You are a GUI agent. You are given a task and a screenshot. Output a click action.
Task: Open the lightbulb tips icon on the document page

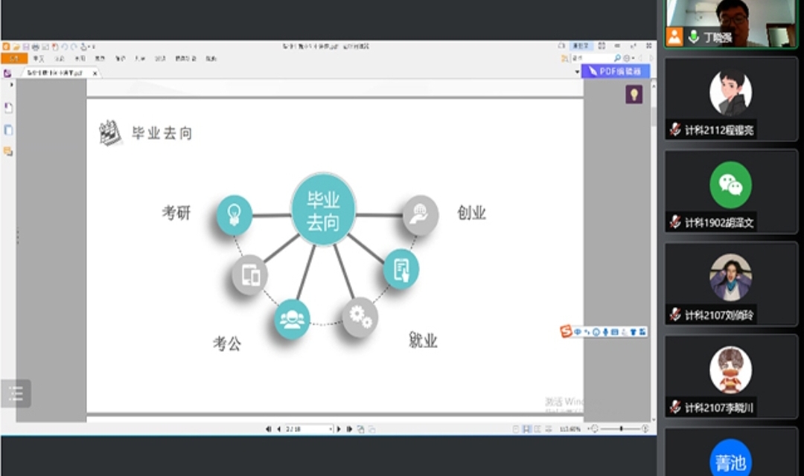tap(634, 96)
